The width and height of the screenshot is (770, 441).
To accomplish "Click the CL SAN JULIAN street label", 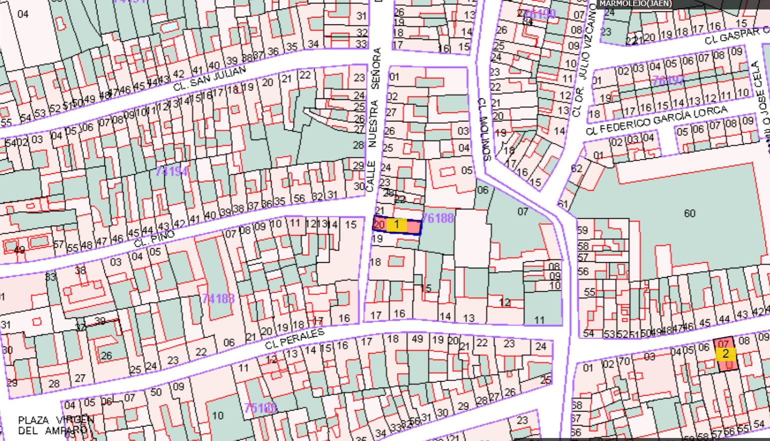I will [210, 78].
